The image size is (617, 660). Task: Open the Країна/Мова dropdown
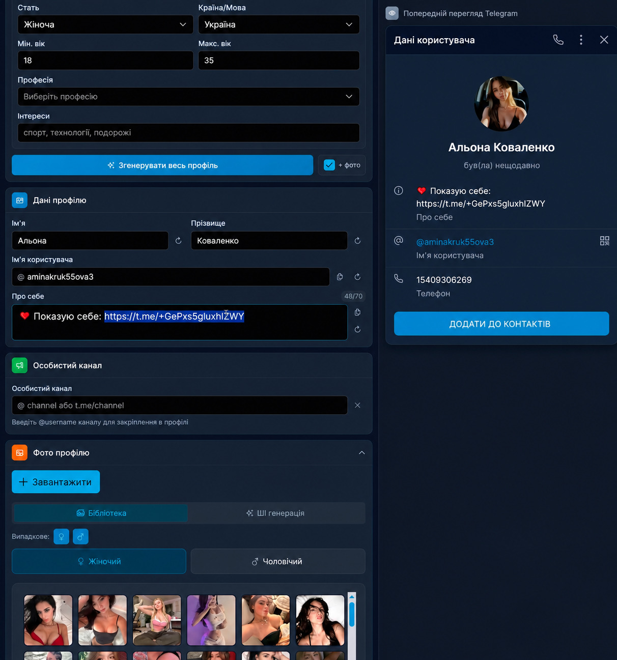pyautogui.click(x=279, y=24)
